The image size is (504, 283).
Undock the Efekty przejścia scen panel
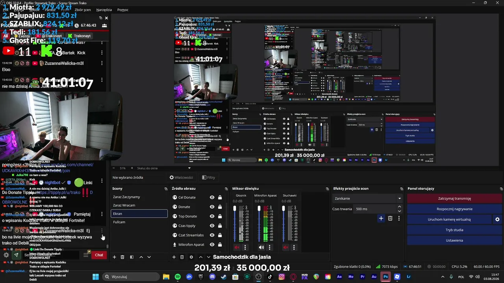(x=402, y=189)
